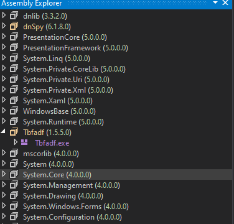The image size is (234, 224).
Task: Click the PresentationFramework assembly icon
Action: pyautogui.click(x=14, y=48)
